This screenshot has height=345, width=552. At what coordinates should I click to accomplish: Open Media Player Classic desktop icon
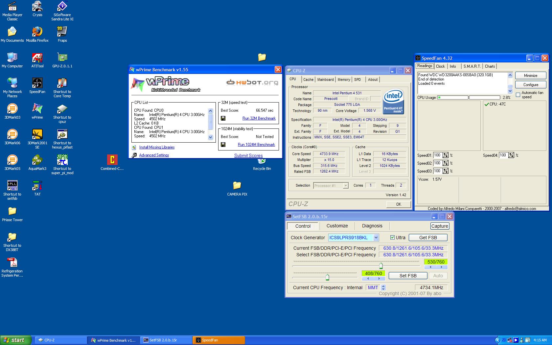click(12, 11)
